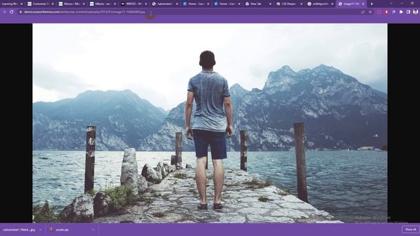Switch to the Customize tab
Image resolution: width=420 pixels, height=236 pixels.
pos(40,4)
